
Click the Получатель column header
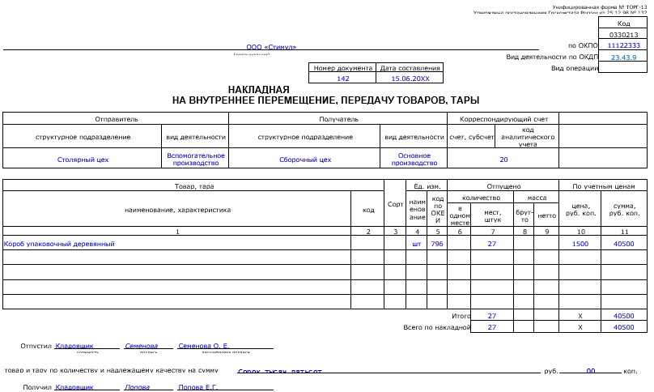pyautogui.click(x=338, y=119)
